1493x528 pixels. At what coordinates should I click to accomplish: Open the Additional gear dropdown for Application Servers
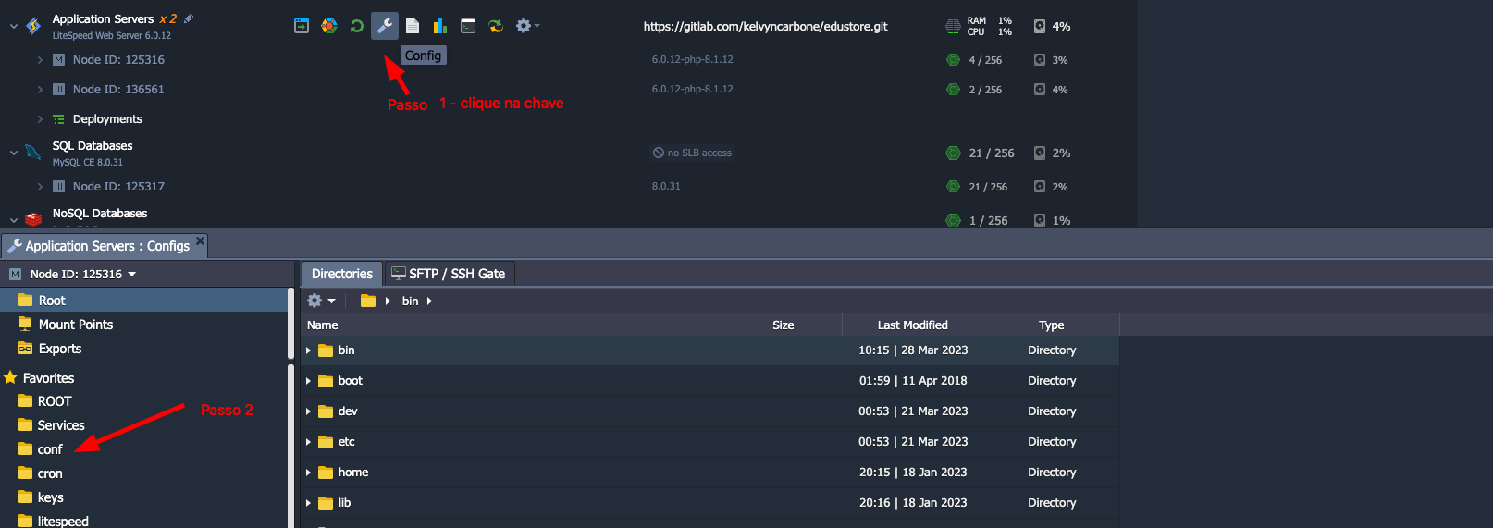[x=526, y=26]
